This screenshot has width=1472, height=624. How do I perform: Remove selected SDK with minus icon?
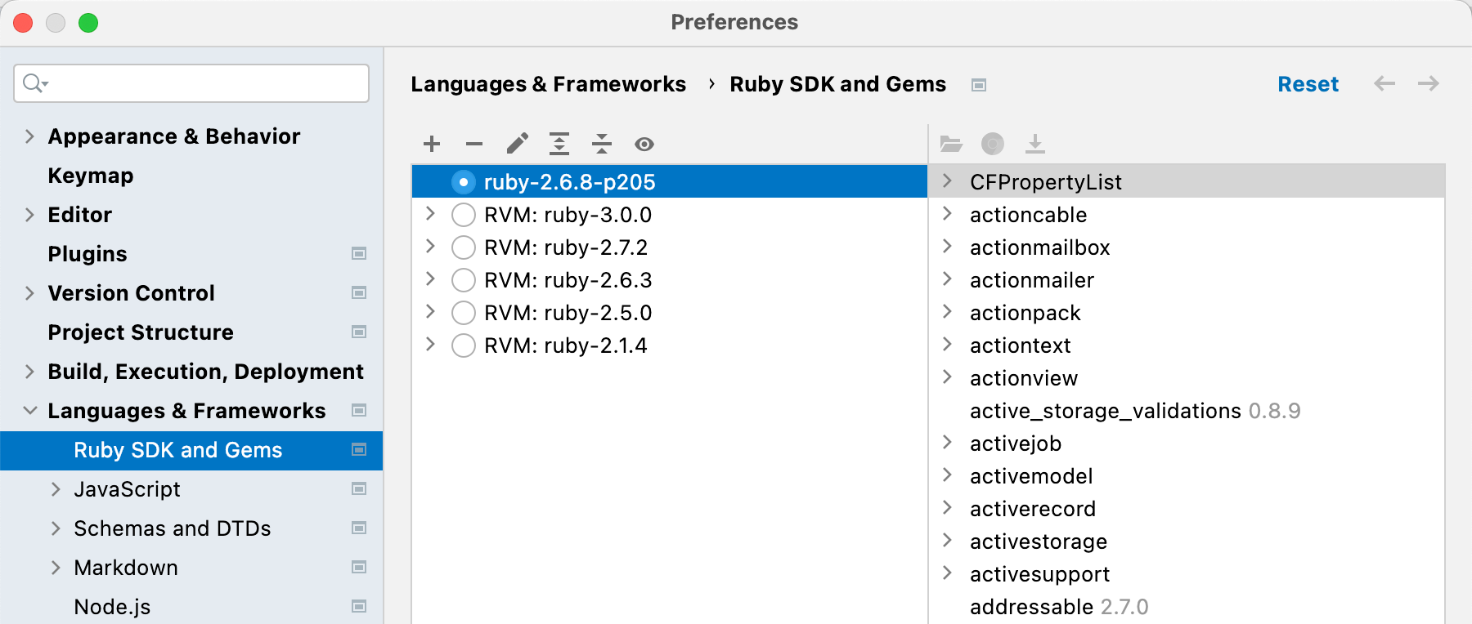click(474, 145)
